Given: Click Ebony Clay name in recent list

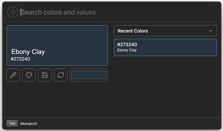Looking at the screenshot, I should click(127, 50).
